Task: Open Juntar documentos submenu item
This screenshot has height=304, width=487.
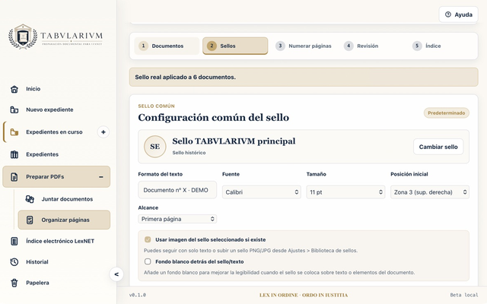Action: (64, 199)
